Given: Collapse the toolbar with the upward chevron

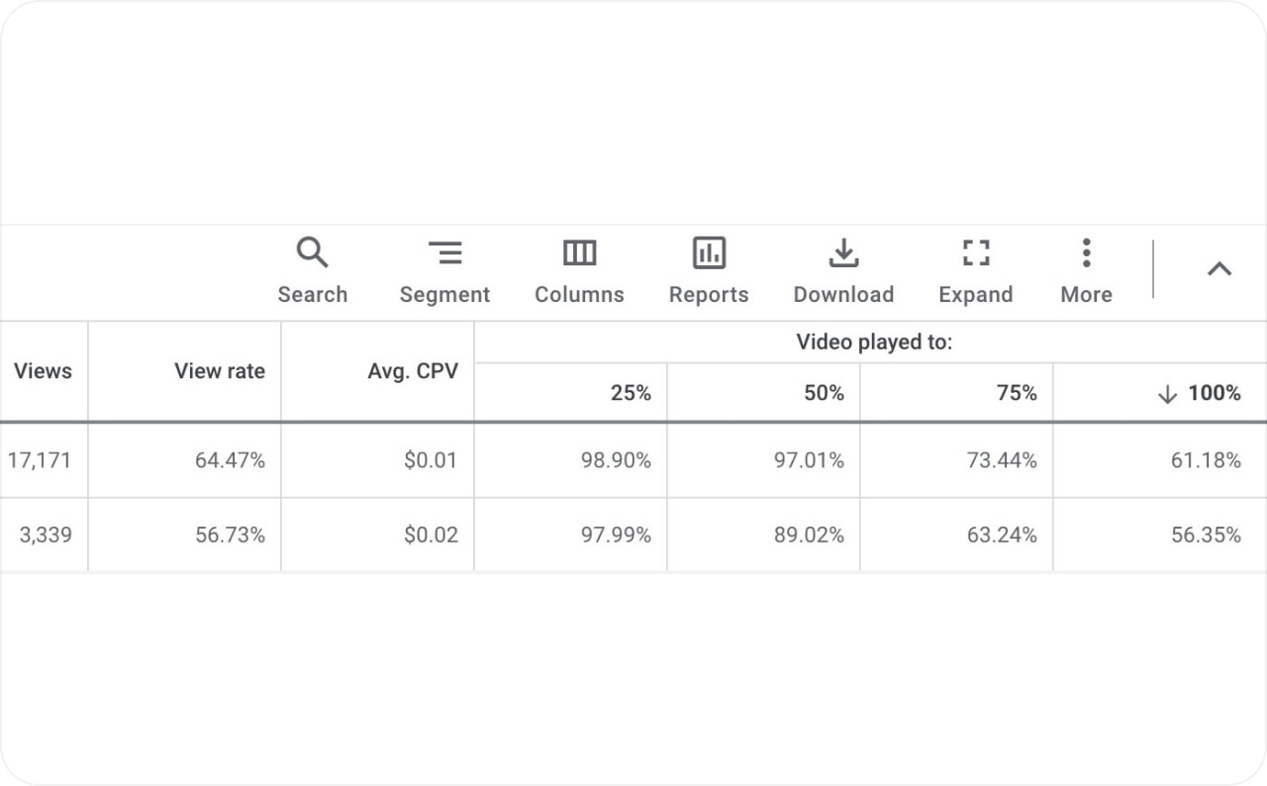Looking at the screenshot, I should pyautogui.click(x=1218, y=268).
